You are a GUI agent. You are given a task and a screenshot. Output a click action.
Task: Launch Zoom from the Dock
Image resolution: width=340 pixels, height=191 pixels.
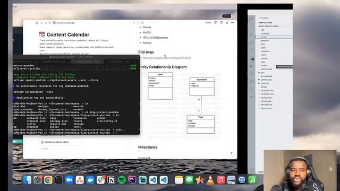click(x=69, y=180)
